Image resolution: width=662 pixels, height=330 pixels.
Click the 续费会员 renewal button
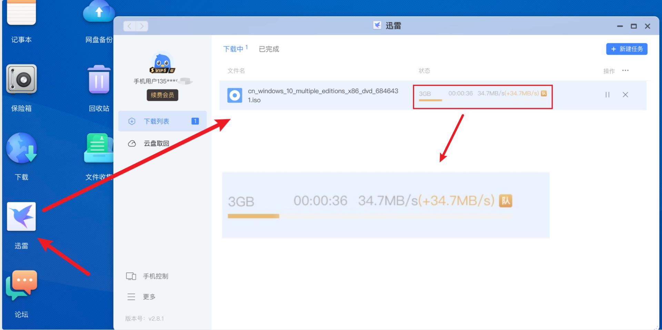[x=162, y=95]
